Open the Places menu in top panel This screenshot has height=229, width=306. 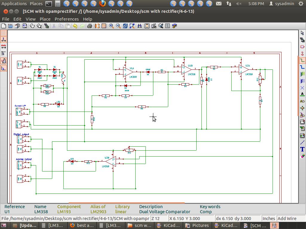(x=36, y=4)
